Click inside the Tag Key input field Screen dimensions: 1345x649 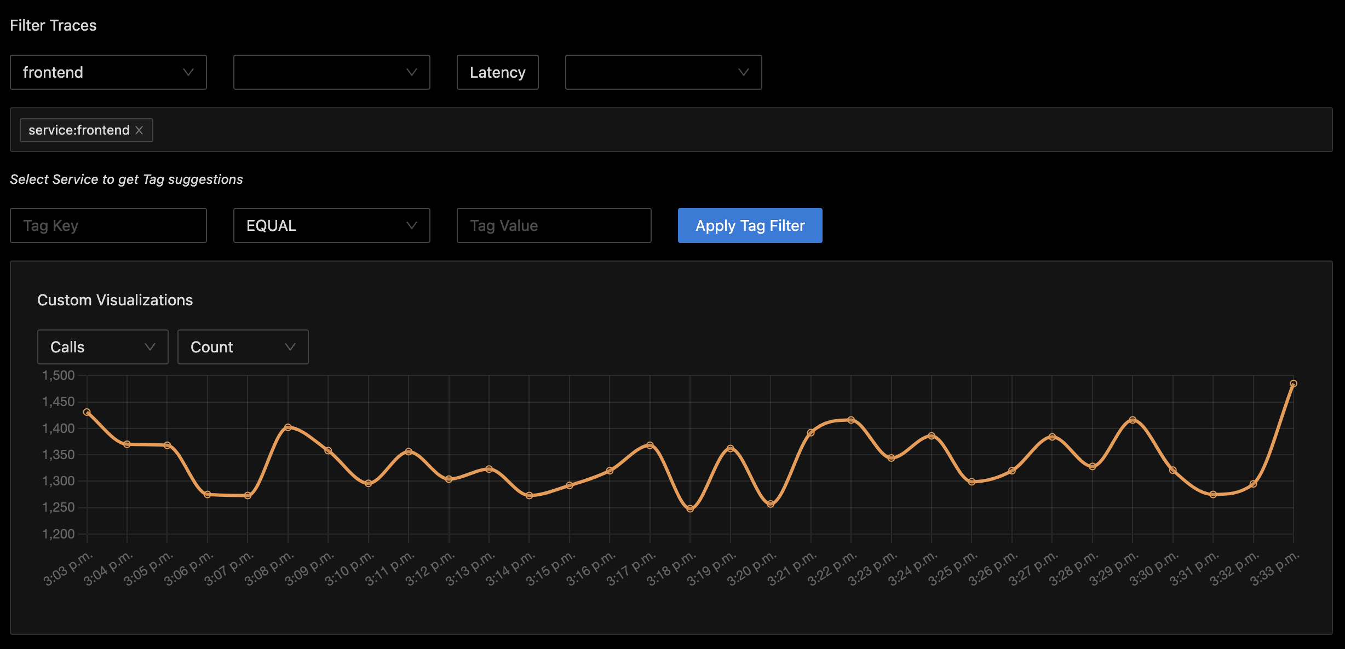[108, 225]
